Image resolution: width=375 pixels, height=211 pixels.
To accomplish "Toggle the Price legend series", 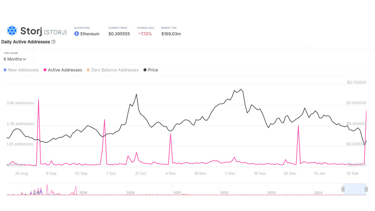I will (x=151, y=70).
